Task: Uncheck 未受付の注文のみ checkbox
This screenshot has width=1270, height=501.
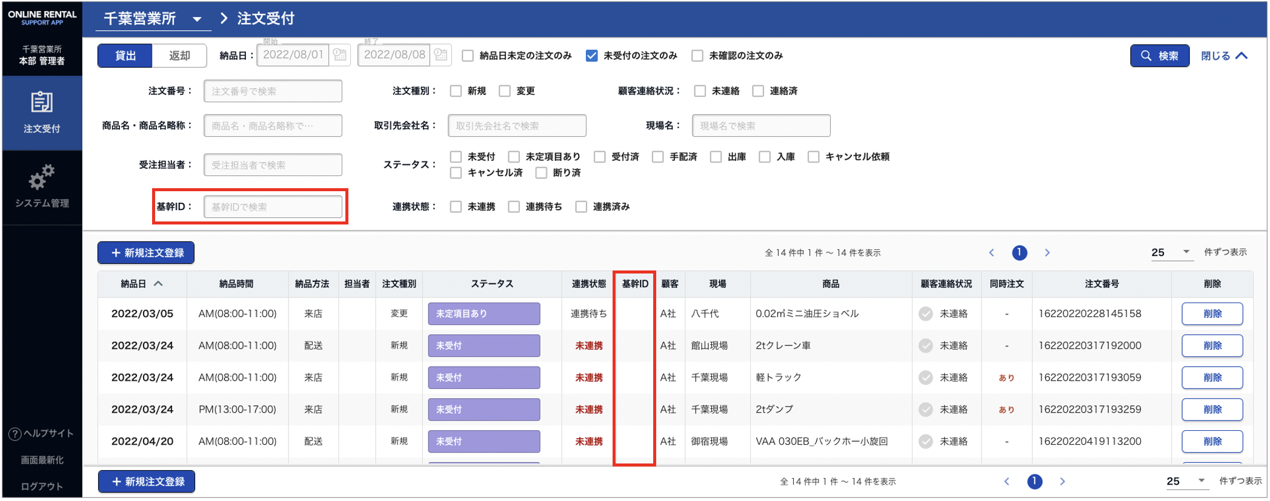Action: (x=592, y=56)
